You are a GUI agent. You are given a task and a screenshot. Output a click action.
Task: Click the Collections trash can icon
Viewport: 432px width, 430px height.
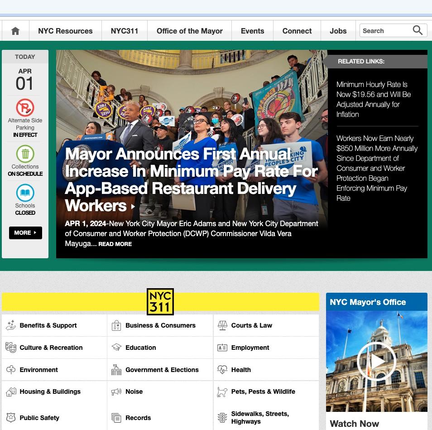pyautogui.click(x=25, y=154)
